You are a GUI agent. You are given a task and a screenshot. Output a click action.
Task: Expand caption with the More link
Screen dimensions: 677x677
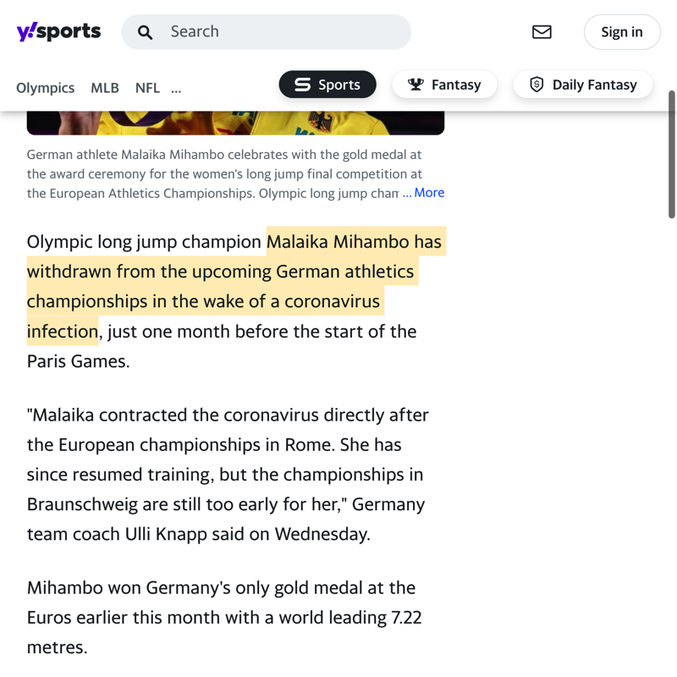pyautogui.click(x=429, y=193)
